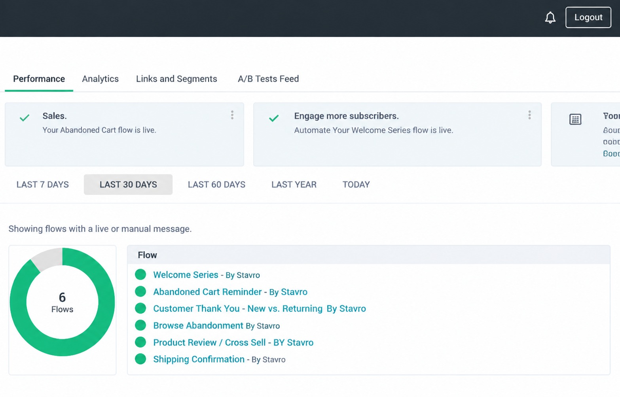Click green status dot for Abandoned Cart Reminder

[x=140, y=291]
